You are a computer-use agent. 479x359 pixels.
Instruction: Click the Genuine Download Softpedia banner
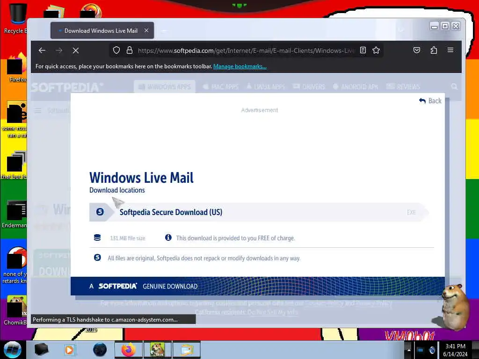pyautogui.click(x=258, y=286)
